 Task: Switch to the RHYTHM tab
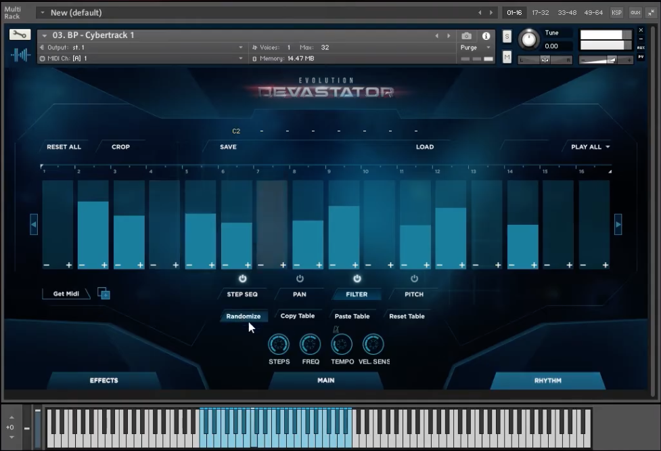coord(547,381)
